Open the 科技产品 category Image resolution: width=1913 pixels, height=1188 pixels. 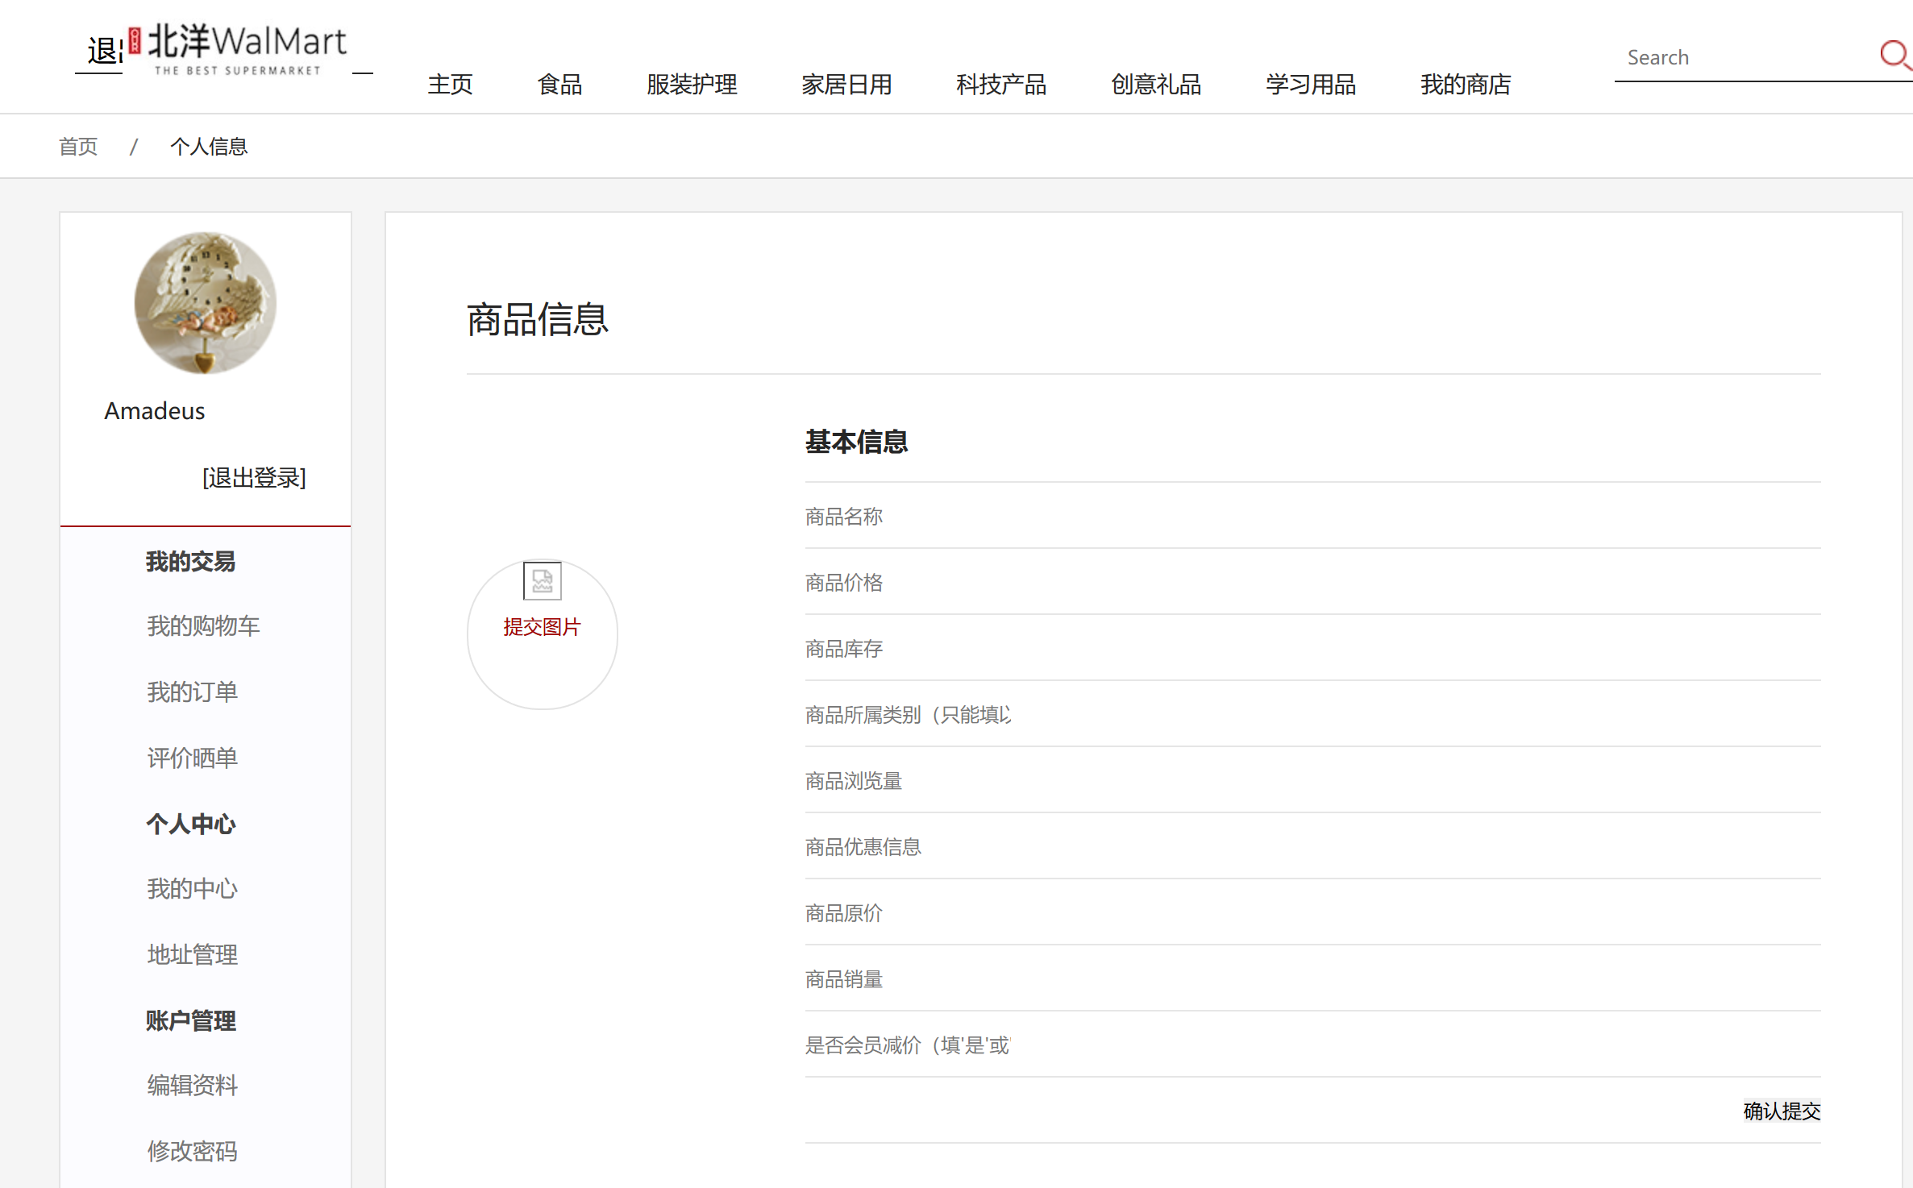[x=1000, y=85]
